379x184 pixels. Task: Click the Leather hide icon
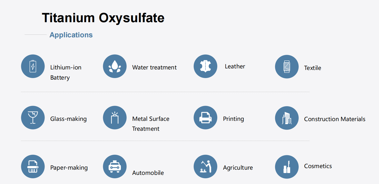click(x=205, y=66)
